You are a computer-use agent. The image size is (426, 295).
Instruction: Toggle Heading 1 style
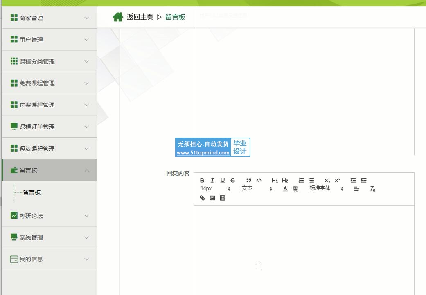[275, 180]
